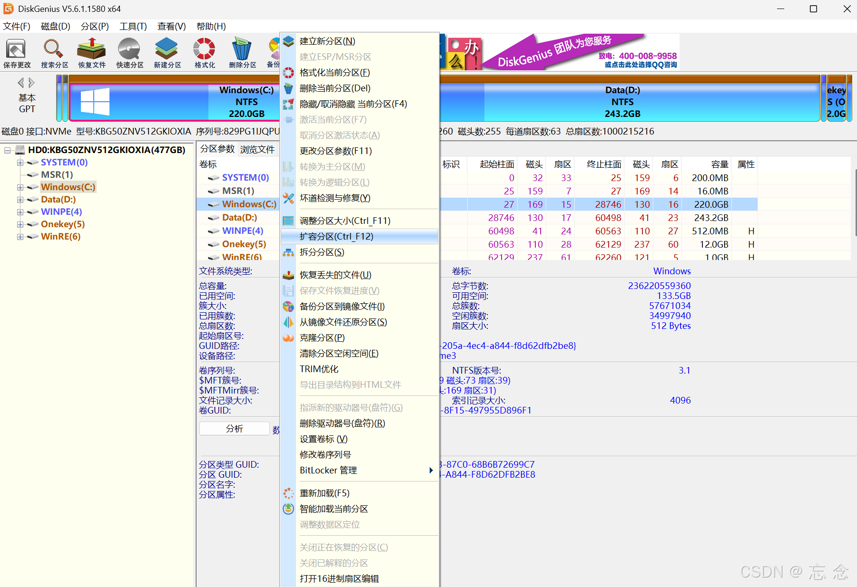Expand the SYSTEM(0) tree node
The height and width of the screenshot is (587, 857).
20,163
